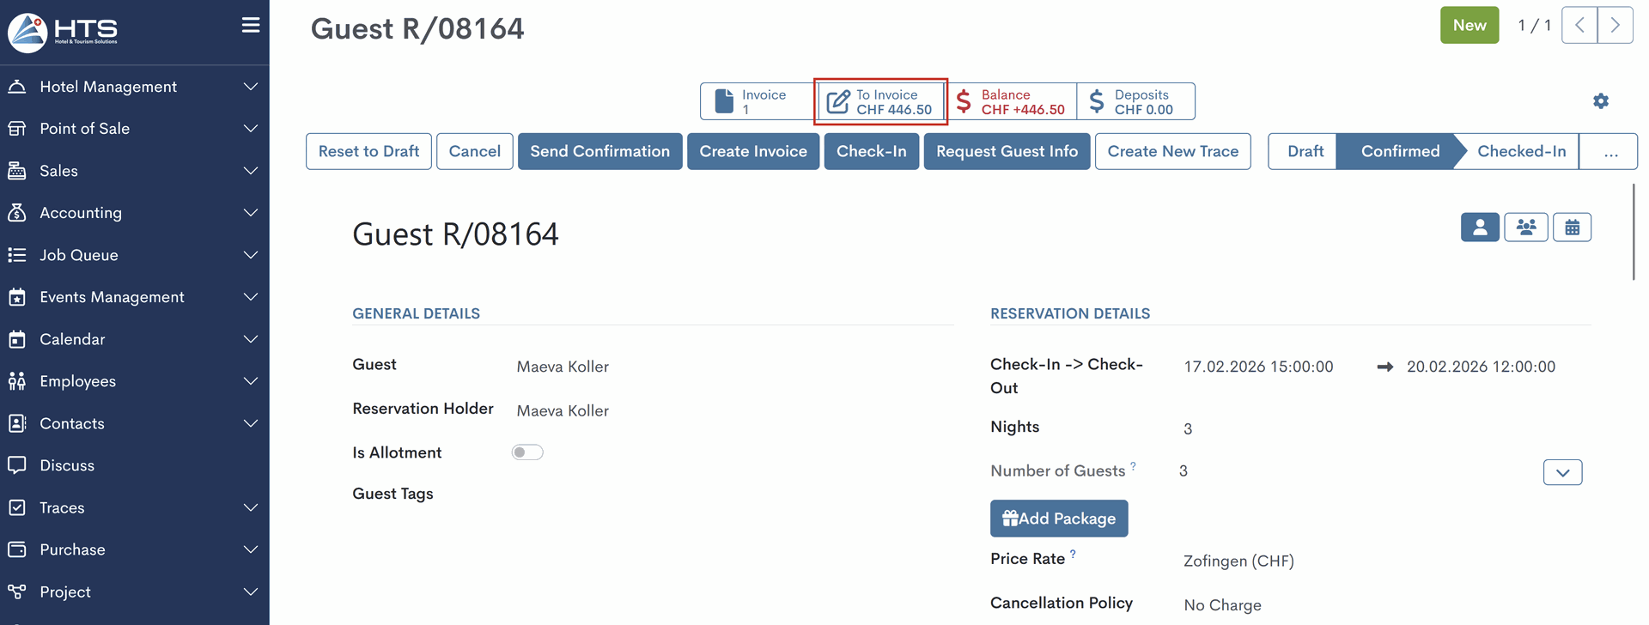Open the settings gear icon
The image size is (1649, 625).
coord(1601,101)
